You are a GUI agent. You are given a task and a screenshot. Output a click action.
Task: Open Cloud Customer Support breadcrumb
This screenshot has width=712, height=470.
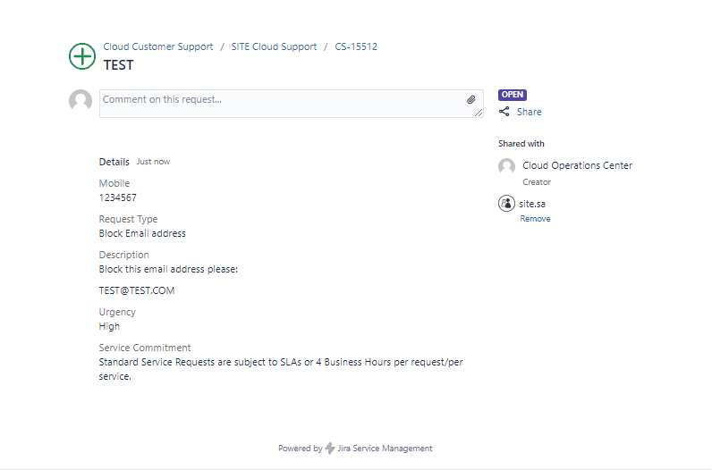coord(158,46)
